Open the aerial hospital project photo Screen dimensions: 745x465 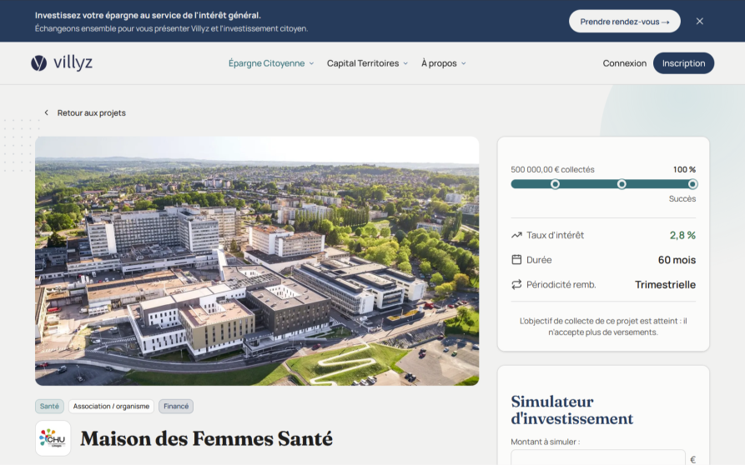[x=257, y=261]
